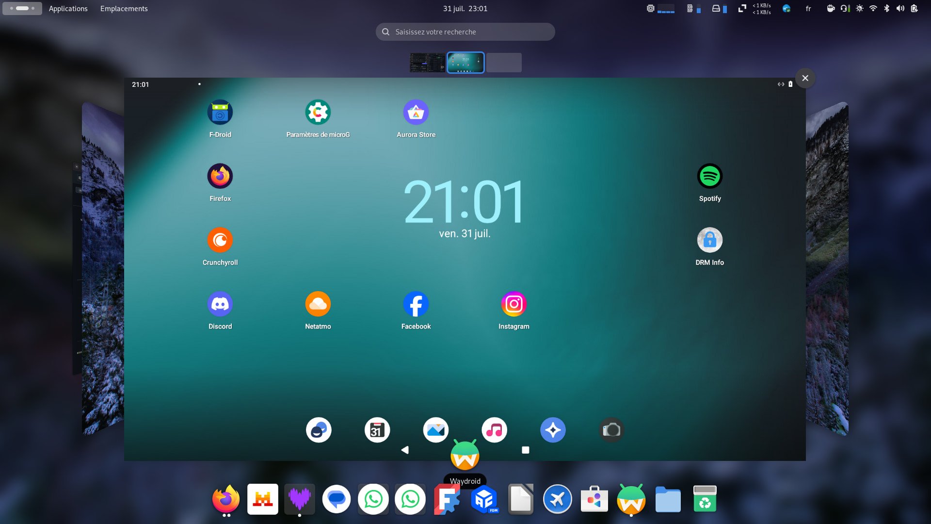Open the orange pixel M app in dash

[263, 499]
